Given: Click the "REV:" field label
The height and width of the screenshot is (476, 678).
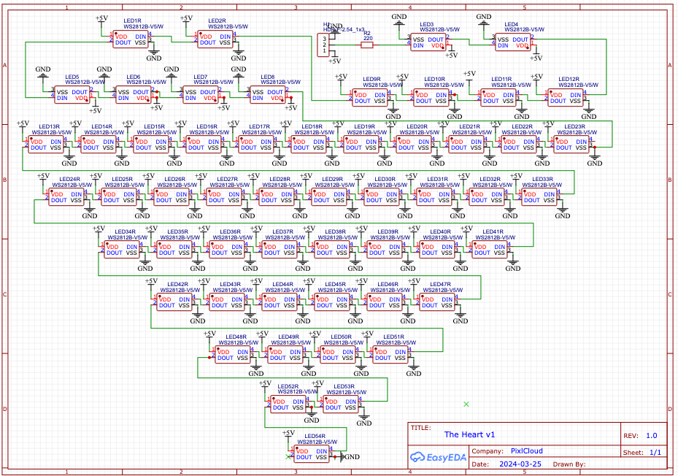Looking at the screenshot, I should pos(632,436).
